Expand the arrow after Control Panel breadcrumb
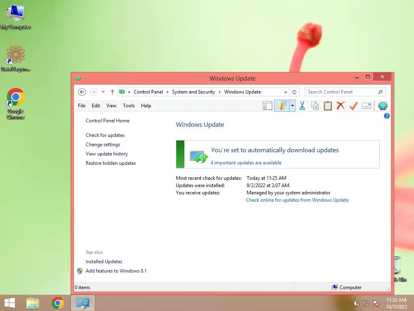This screenshot has height=311, width=414. (x=167, y=92)
